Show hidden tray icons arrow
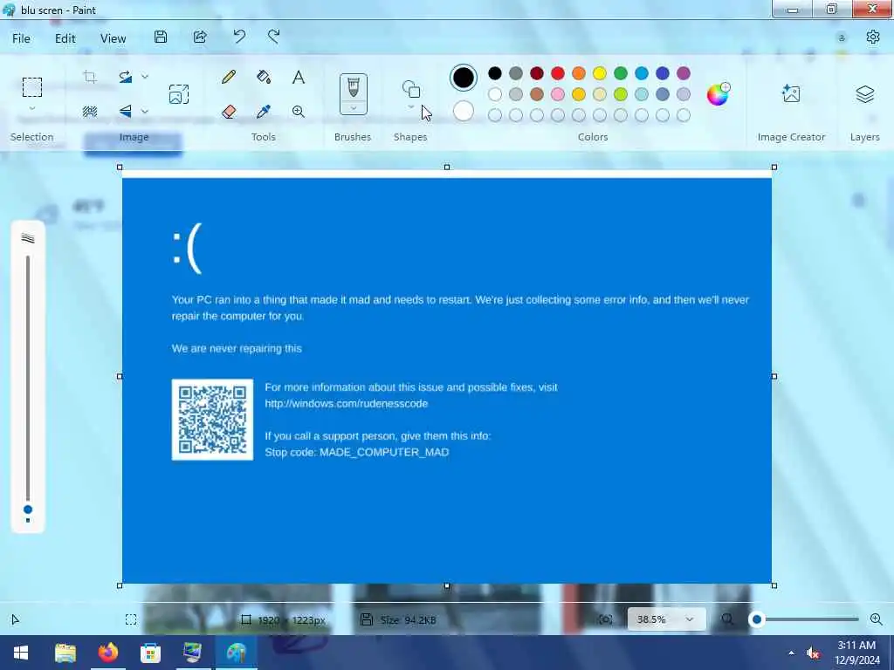Image resolution: width=894 pixels, height=670 pixels. point(791,653)
